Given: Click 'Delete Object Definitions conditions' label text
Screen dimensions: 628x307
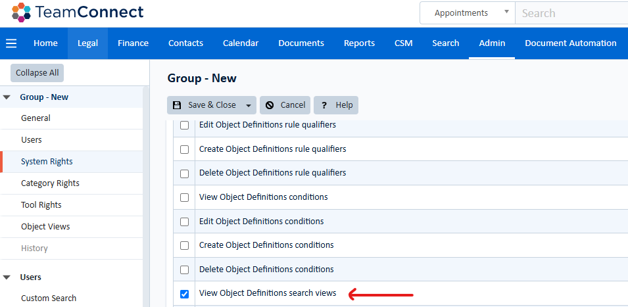Looking at the screenshot, I should click(x=266, y=269).
